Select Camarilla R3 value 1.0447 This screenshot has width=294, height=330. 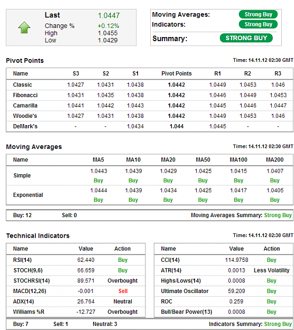click(278, 106)
